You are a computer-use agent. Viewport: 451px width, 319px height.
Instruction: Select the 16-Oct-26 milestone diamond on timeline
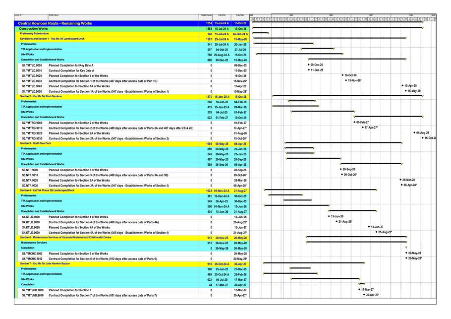[x=342, y=75]
